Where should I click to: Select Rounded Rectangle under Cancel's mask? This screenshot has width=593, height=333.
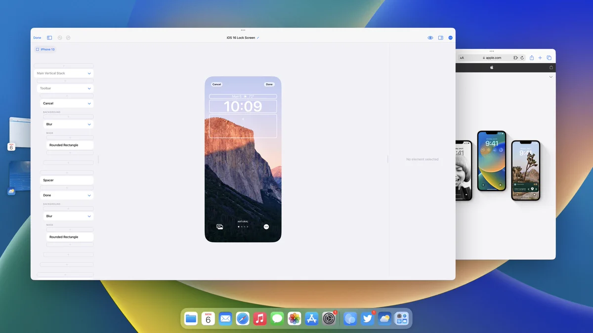tap(70, 145)
